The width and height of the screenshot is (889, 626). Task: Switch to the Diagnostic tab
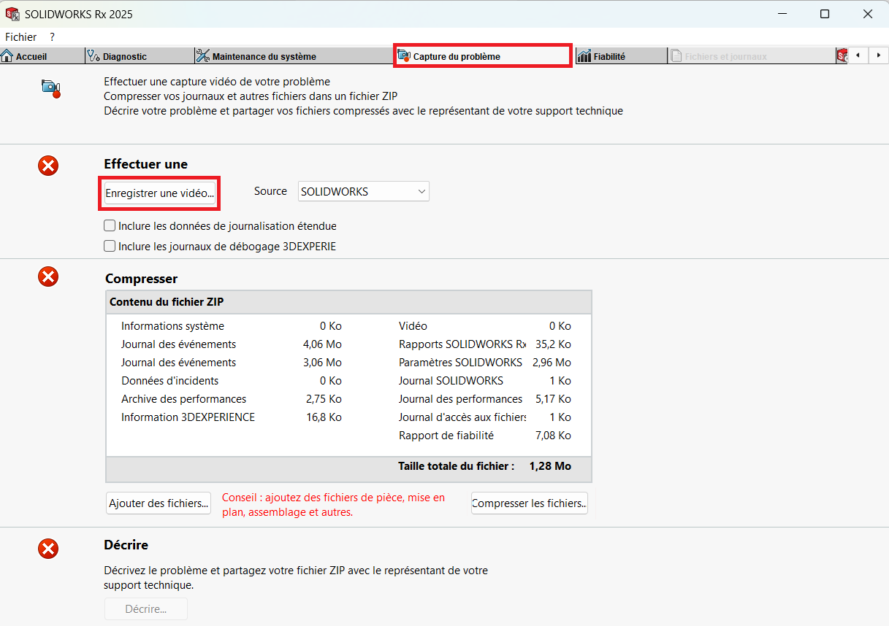click(139, 56)
